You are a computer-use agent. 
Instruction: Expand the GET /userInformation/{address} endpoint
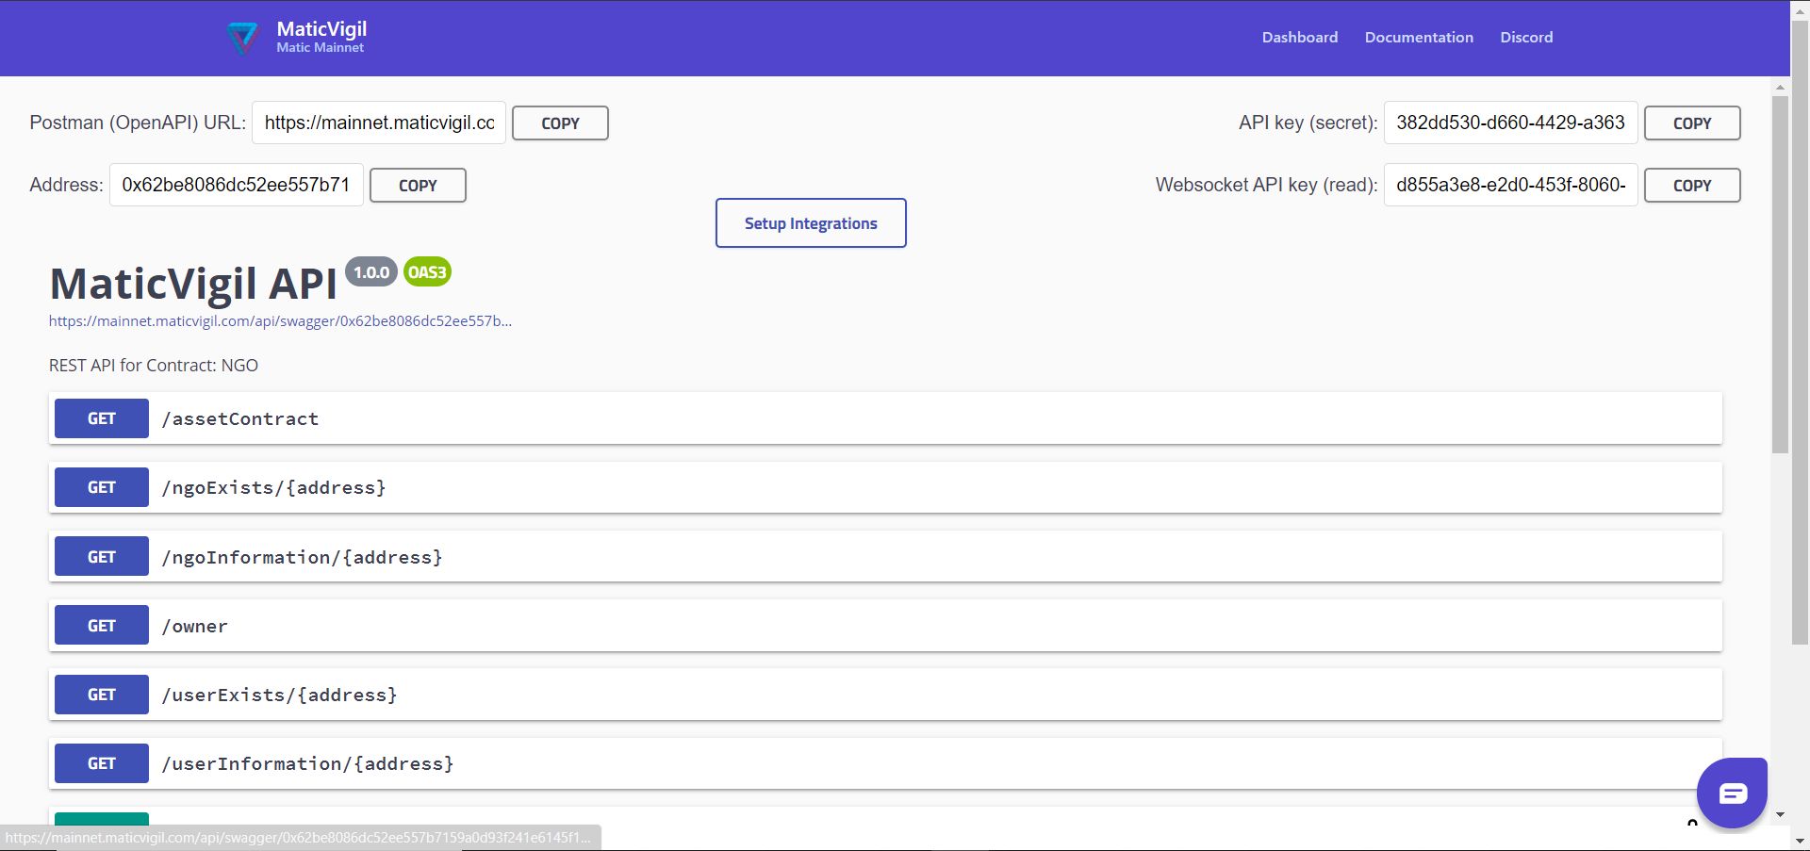click(x=885, y=763)
